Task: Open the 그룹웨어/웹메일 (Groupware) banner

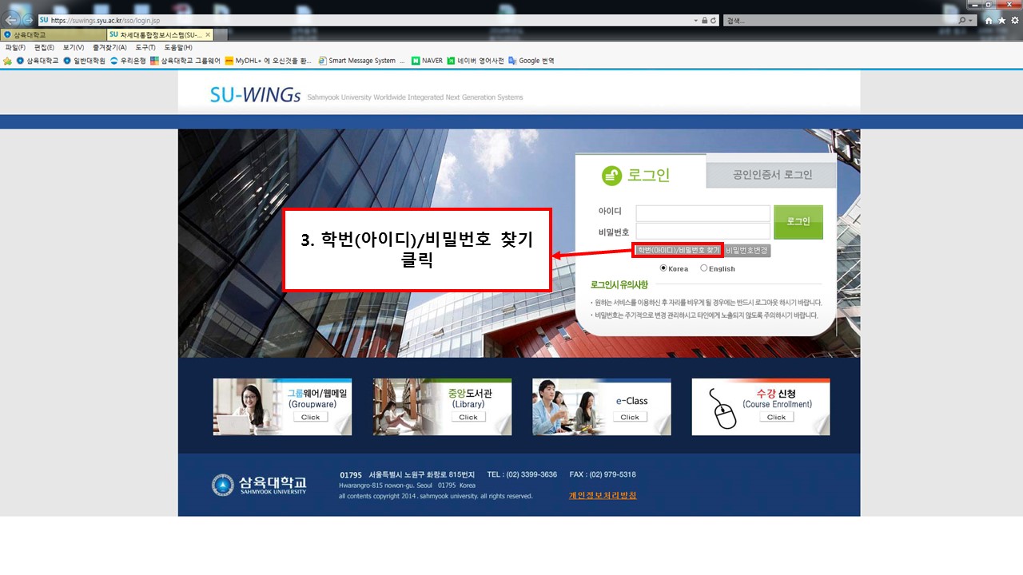Action: coord(282,407)
